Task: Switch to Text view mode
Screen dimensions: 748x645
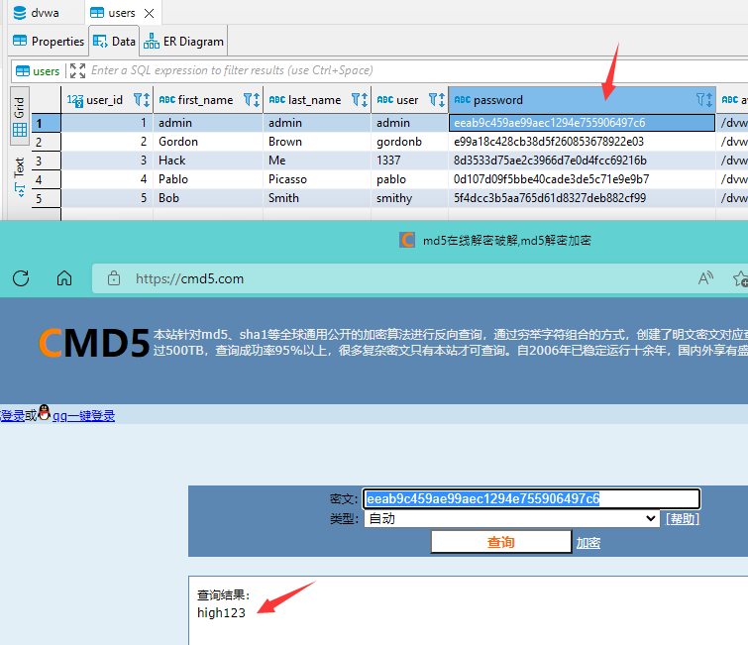Action: [20, 177]
